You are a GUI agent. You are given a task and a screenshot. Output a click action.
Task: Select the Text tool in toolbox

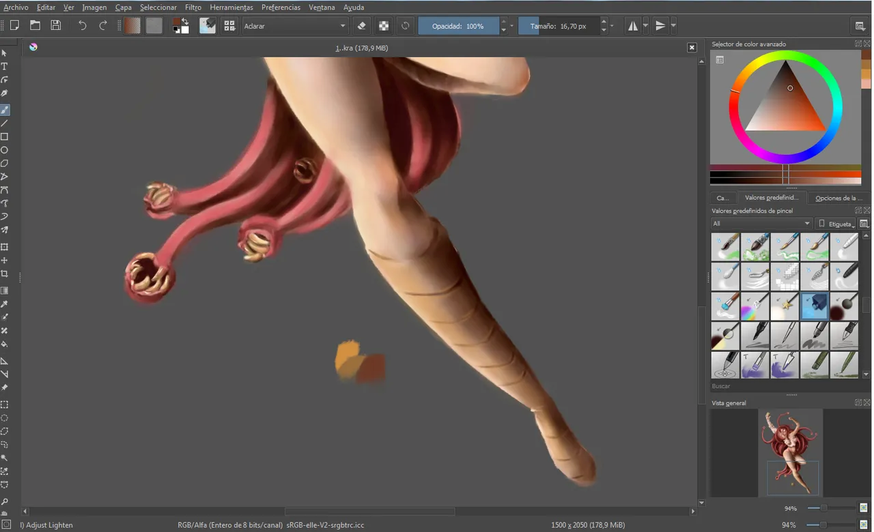tap(4, 66)
